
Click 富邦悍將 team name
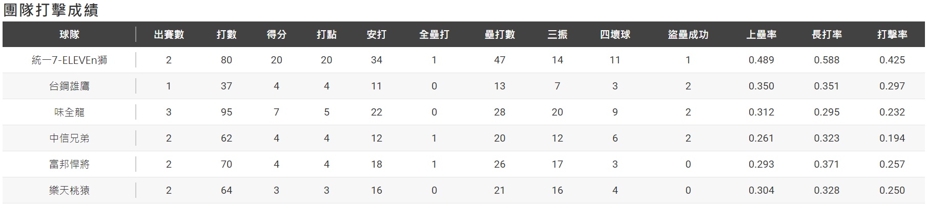69,165
